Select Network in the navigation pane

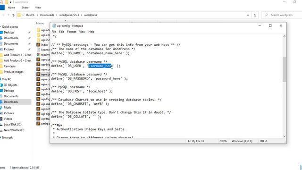[7, 137]
